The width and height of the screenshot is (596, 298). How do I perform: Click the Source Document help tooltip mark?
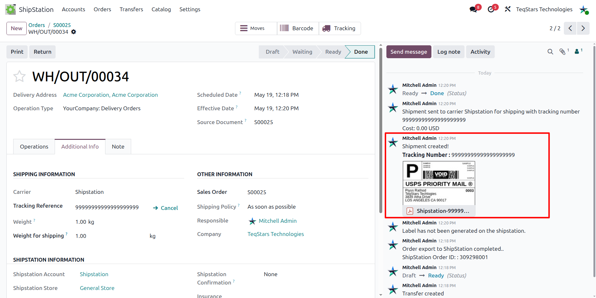point(246,121)
